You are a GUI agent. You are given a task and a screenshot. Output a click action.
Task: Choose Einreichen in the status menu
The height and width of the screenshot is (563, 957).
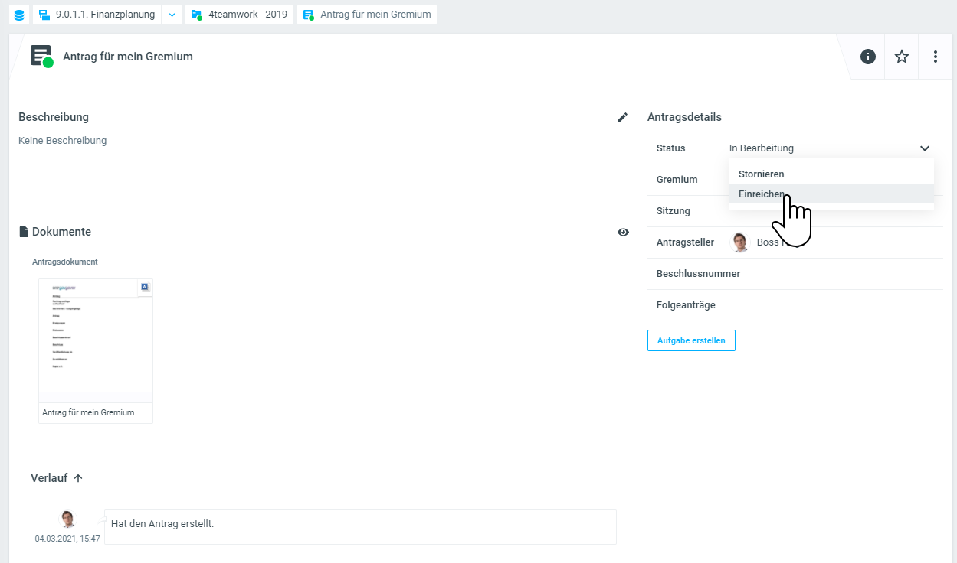(x=761, y=194)
